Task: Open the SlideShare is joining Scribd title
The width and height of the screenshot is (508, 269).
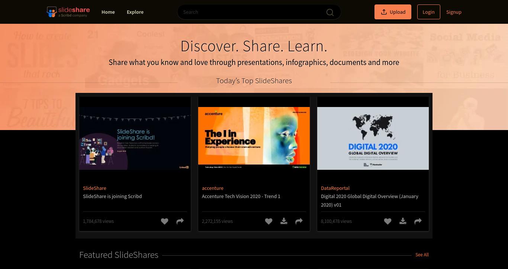Action: click(112, 196)
